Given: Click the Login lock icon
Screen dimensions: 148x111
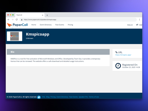Looking at the screenshot, I should (137, 25).
